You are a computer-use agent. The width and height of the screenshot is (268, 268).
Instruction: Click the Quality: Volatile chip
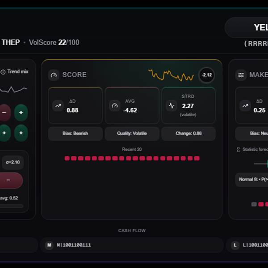click(x=132, y=133)
